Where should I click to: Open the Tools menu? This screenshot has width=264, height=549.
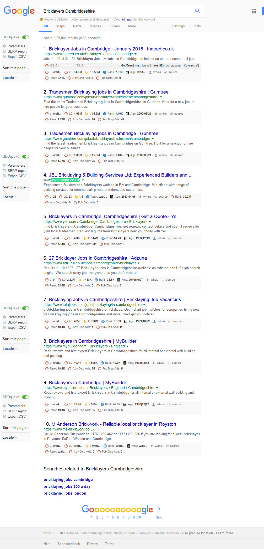click(x=197, y=26)
